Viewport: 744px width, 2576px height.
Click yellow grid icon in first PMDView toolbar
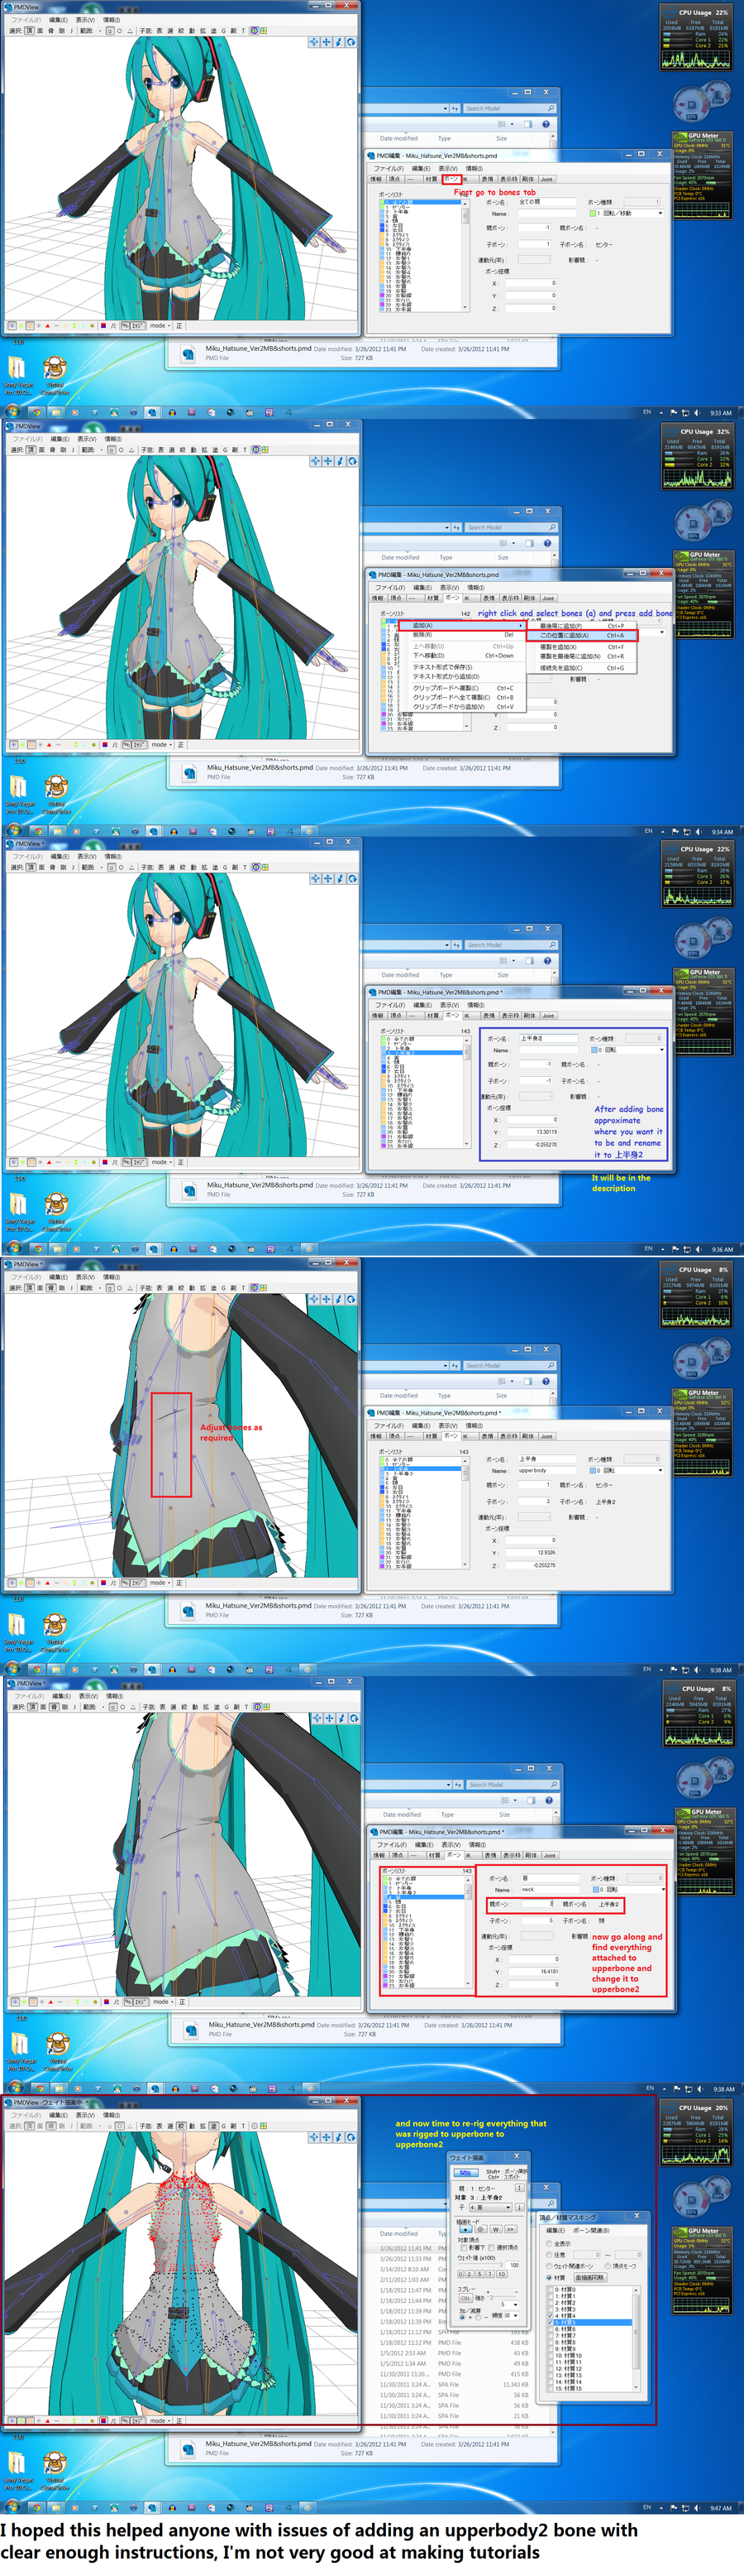264,31
